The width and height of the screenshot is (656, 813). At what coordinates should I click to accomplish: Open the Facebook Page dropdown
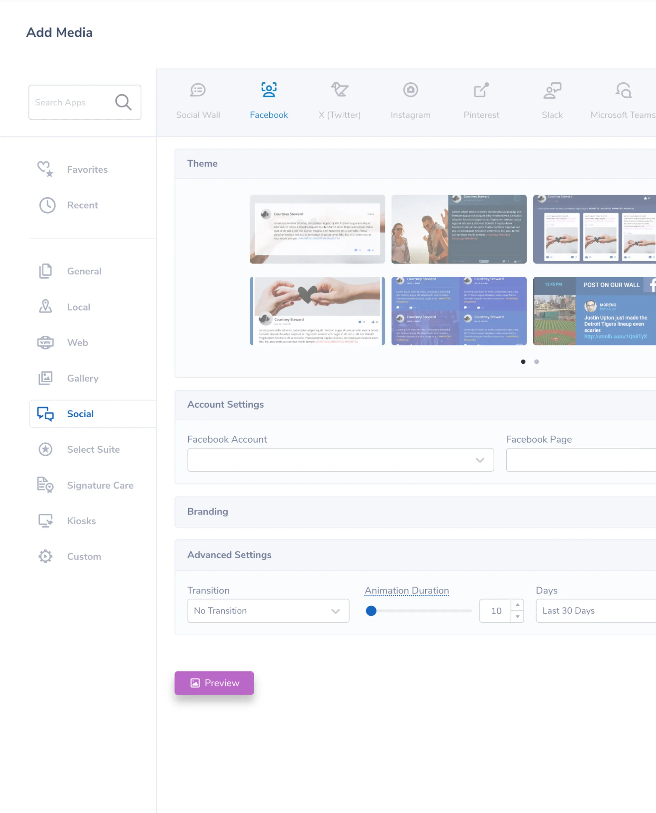581,460
